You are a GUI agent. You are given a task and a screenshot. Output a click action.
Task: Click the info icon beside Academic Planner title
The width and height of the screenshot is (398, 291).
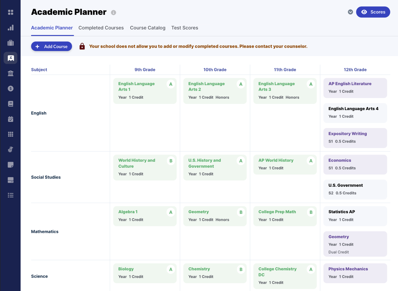point(114,12)
